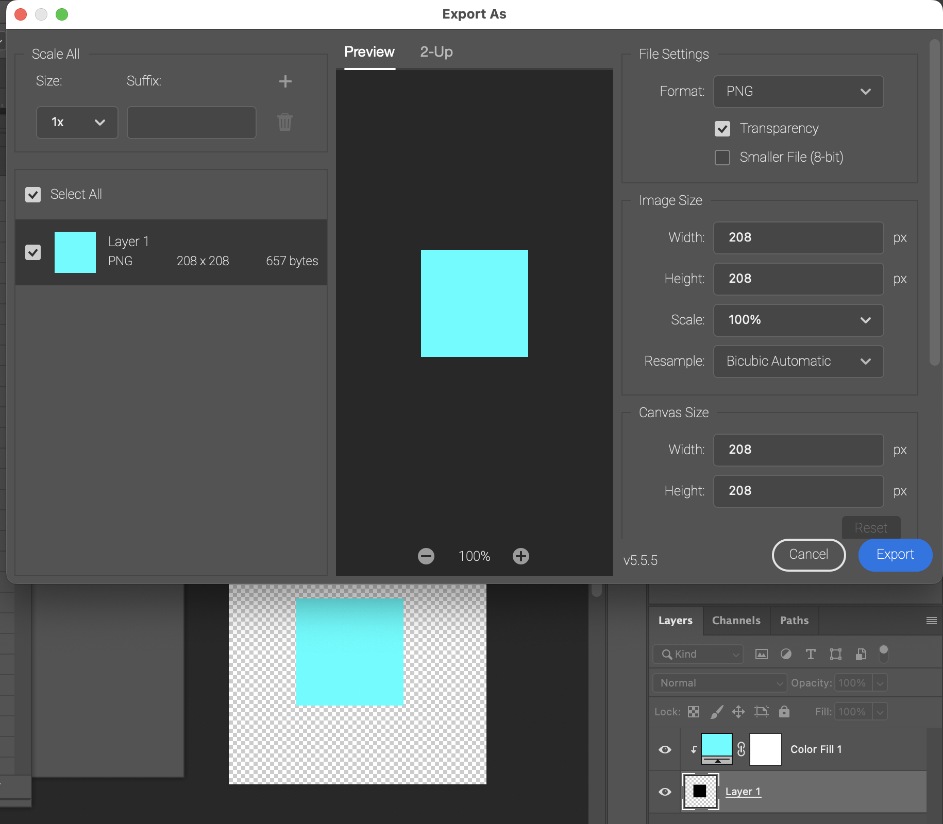943x824 pixels.
Task: Click the type layers filter icon
Action: coord(811,654)
